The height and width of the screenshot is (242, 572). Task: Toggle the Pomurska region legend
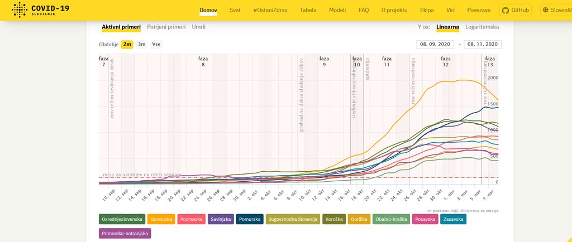249,220
